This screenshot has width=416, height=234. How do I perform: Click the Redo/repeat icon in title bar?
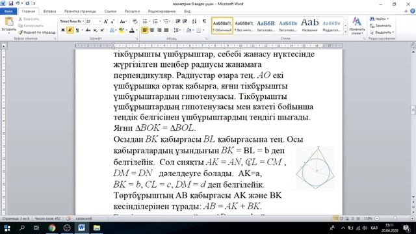click(27, 4)
